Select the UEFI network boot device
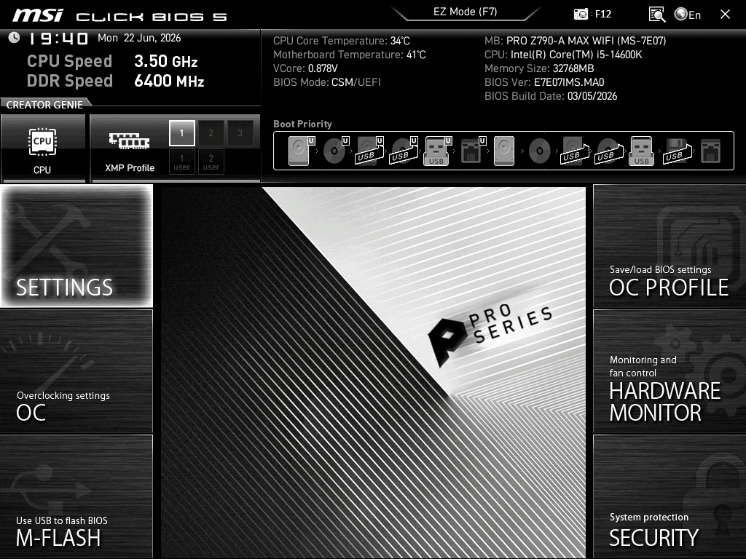The image size is (746, 559). [473, 151]
